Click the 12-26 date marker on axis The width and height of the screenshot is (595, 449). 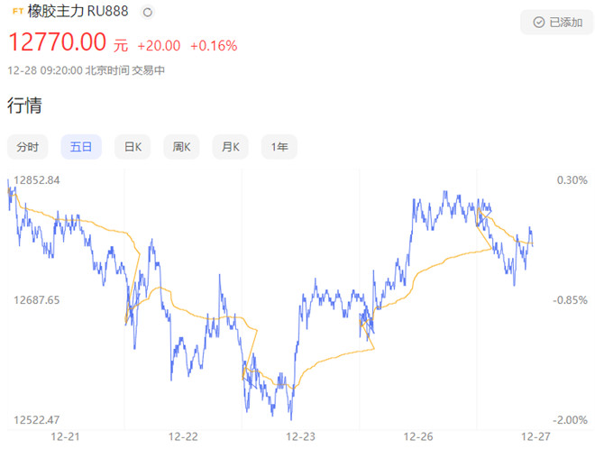418,437
